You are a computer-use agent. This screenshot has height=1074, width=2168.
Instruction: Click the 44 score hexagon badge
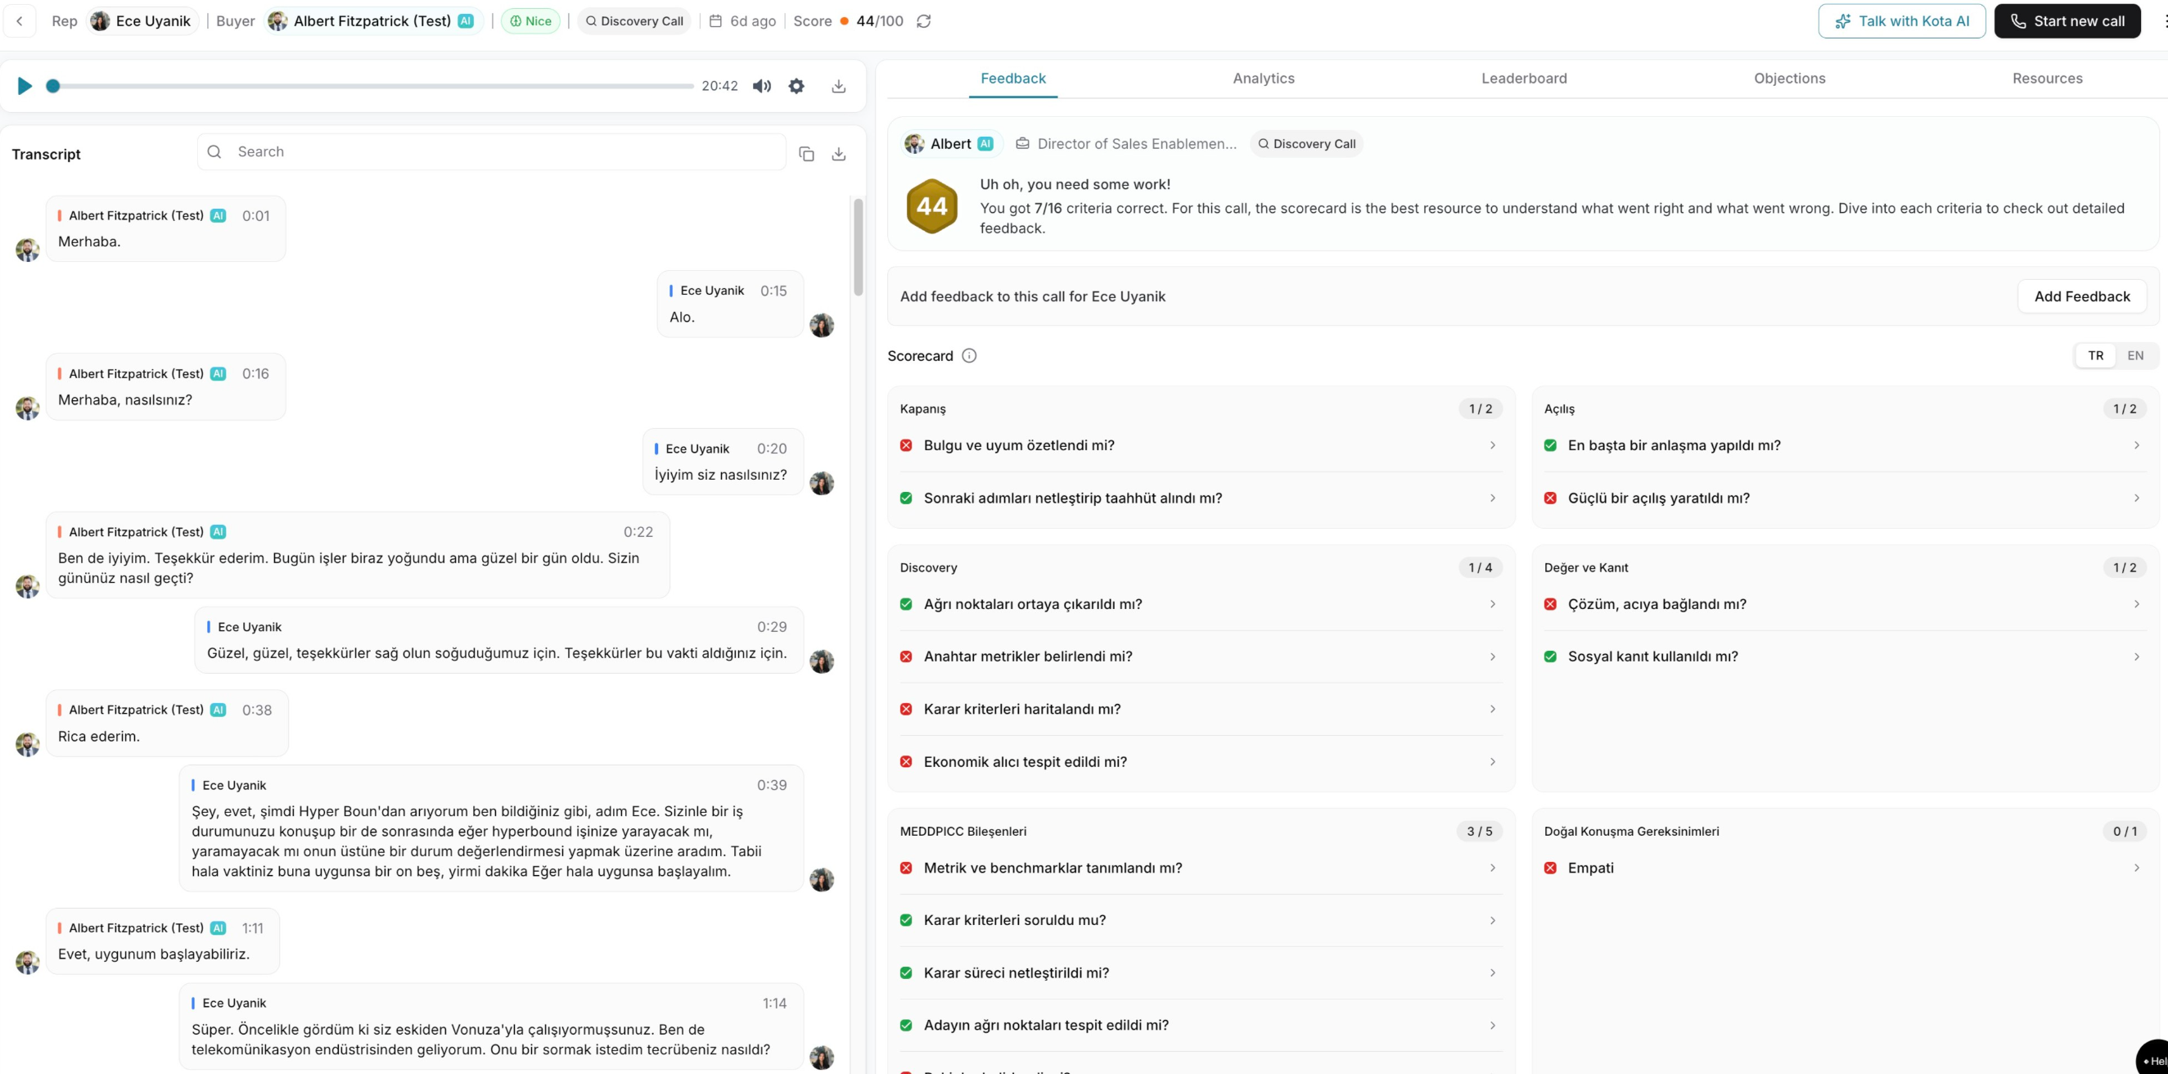tap(931, 206)
